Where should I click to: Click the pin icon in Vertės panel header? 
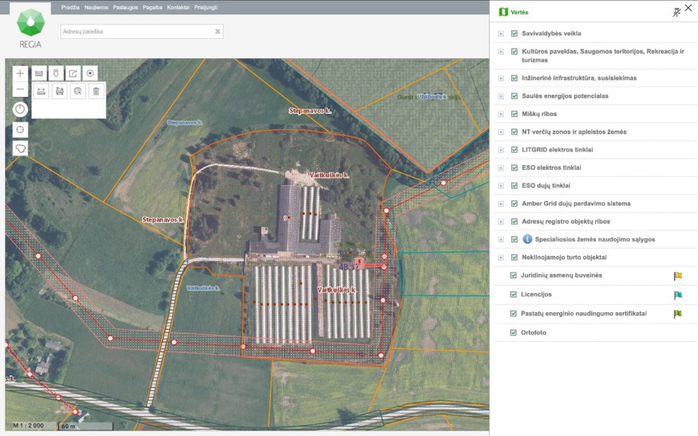pos(677,12)
